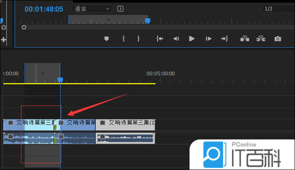The image size is (295, 170).
Task: Step back one frame
Action: [176, 39]
